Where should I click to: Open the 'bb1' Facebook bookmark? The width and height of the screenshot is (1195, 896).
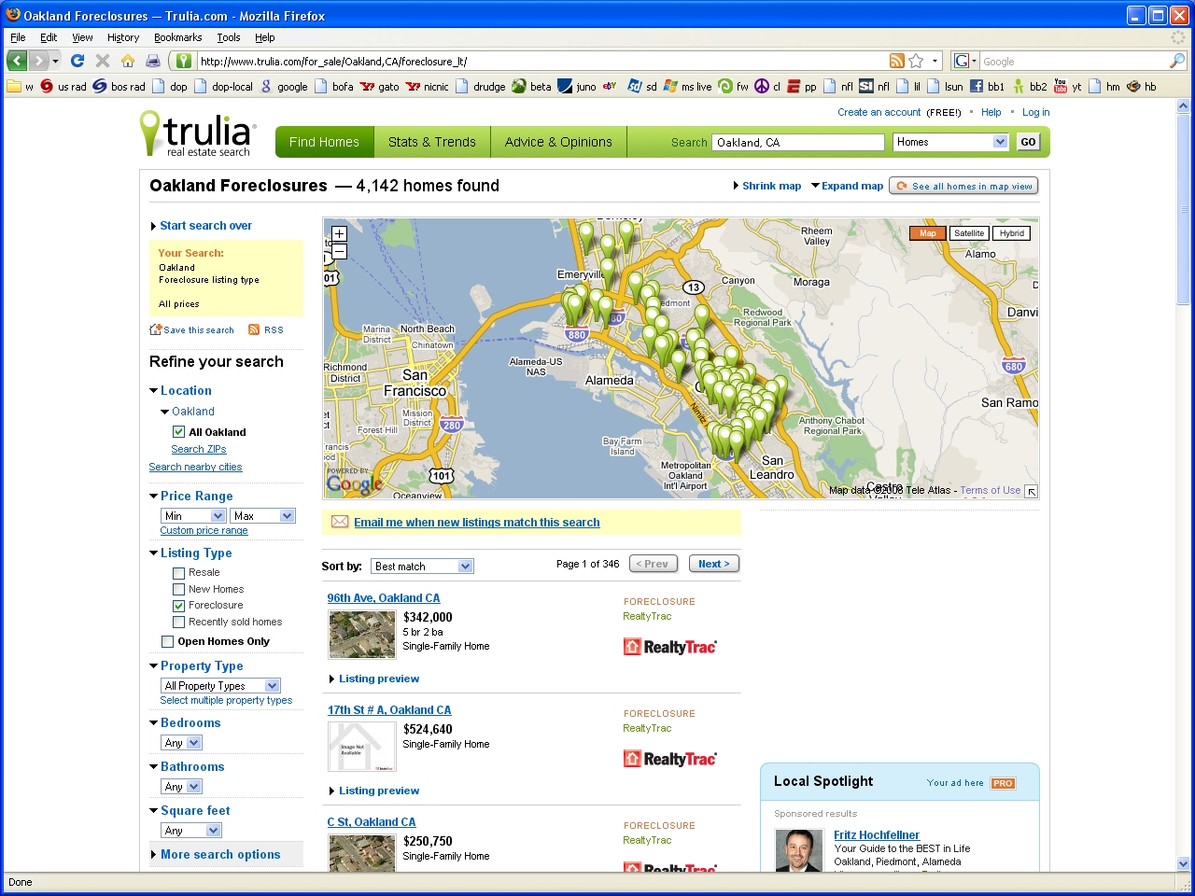pos(987,86)
